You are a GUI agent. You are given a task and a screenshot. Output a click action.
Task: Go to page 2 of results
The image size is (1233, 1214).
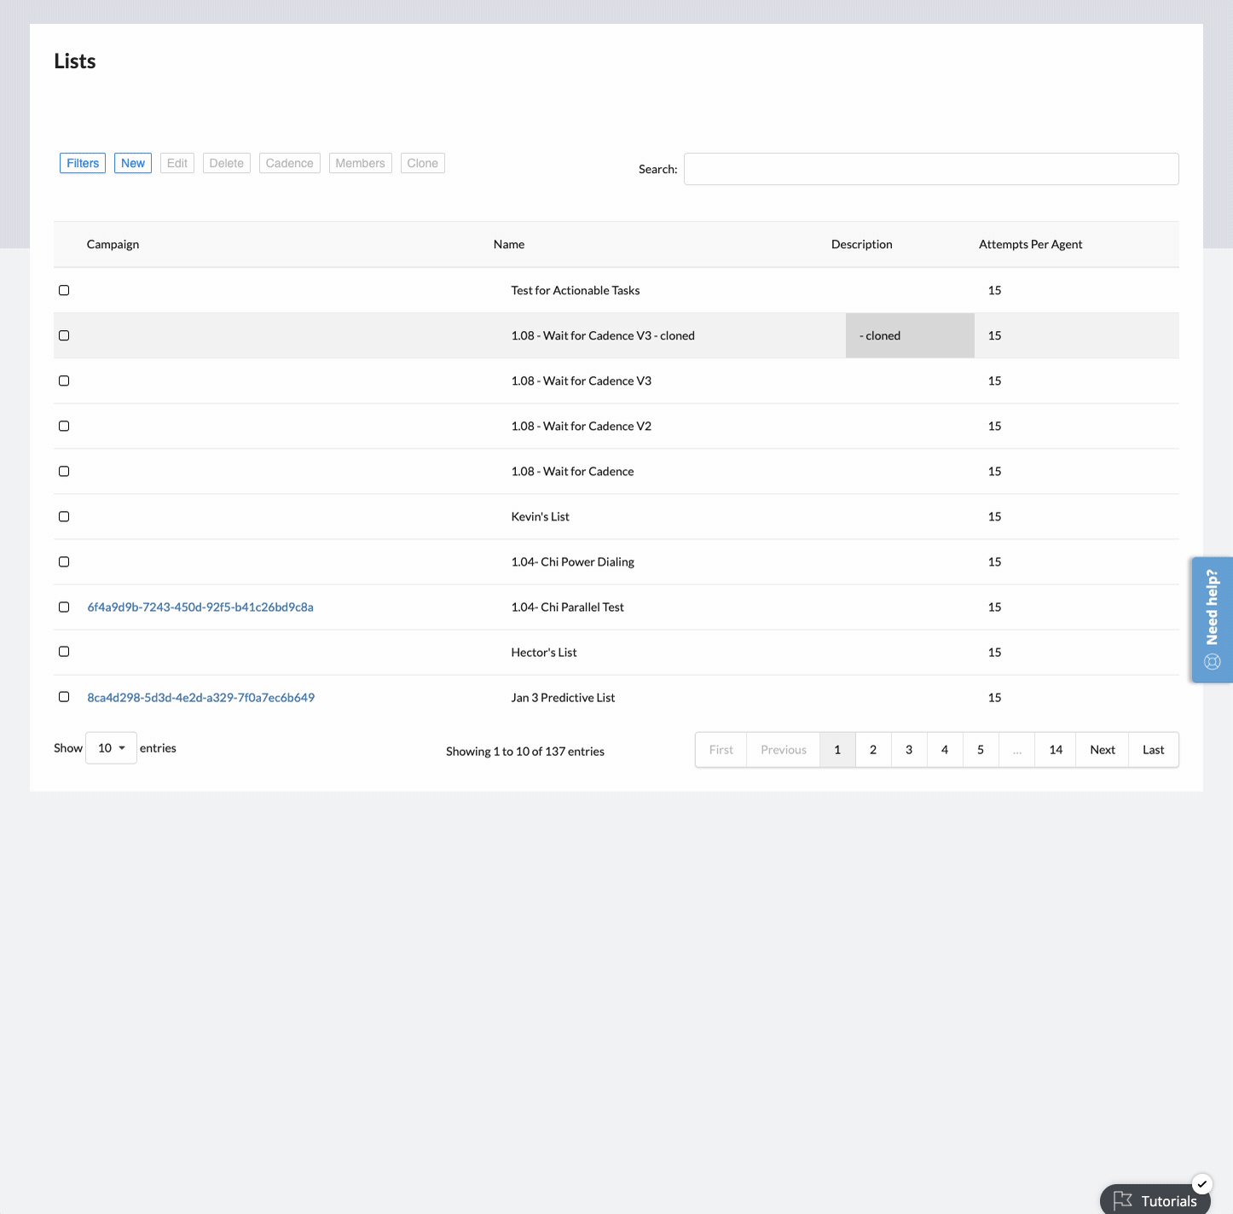873,750
